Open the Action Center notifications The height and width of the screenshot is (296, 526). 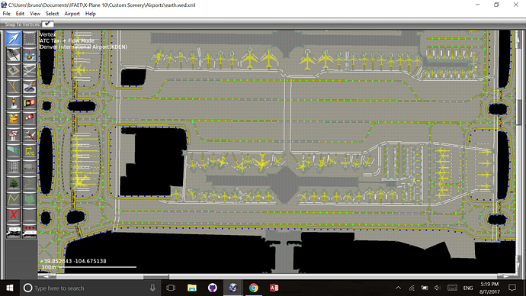pyautogui.click(x=512, y=288)
